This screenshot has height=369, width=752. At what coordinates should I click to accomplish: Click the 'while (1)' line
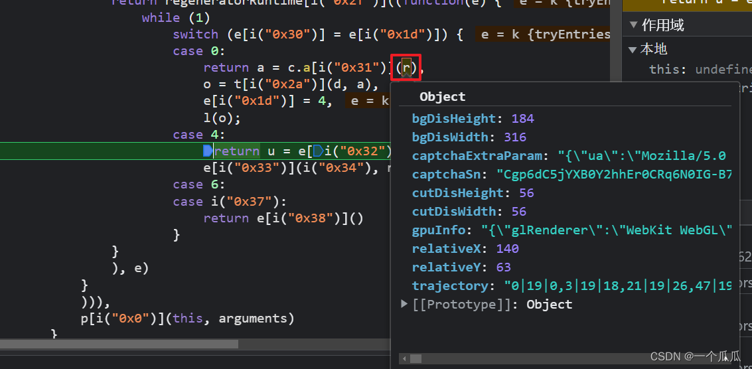pyautogui.click(x=176, y=18)
